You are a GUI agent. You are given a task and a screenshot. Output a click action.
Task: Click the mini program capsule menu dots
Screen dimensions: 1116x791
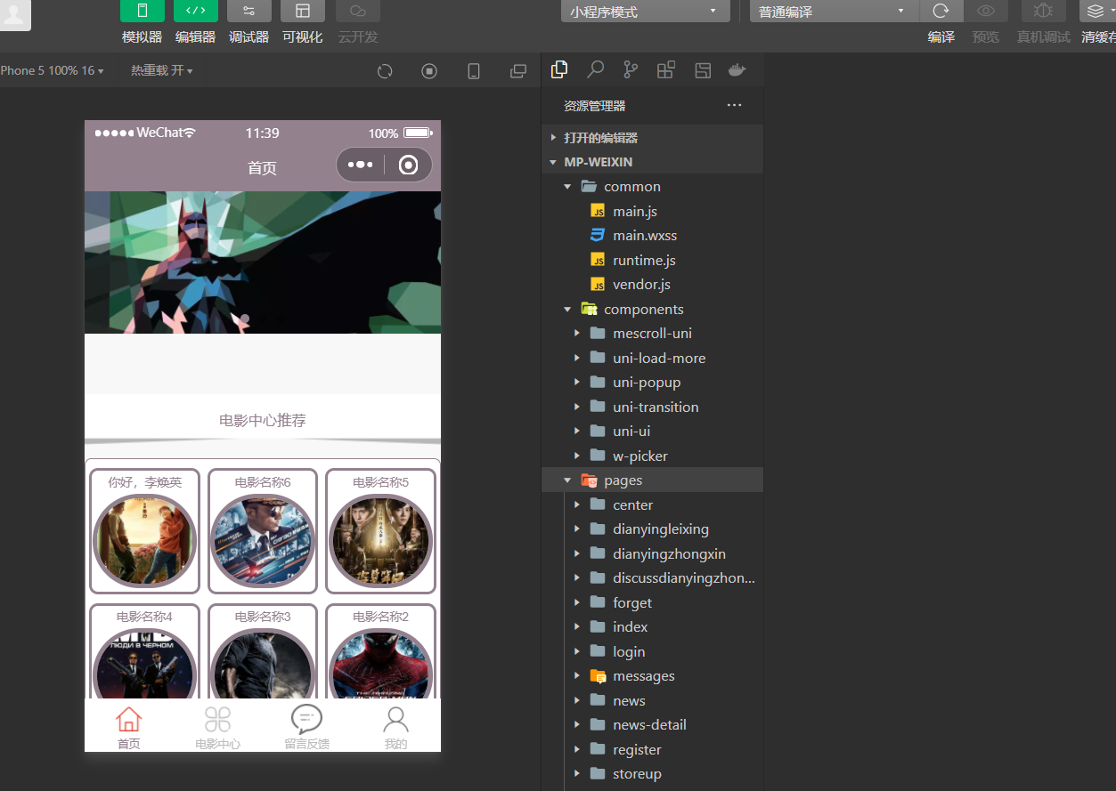[360, 165]
